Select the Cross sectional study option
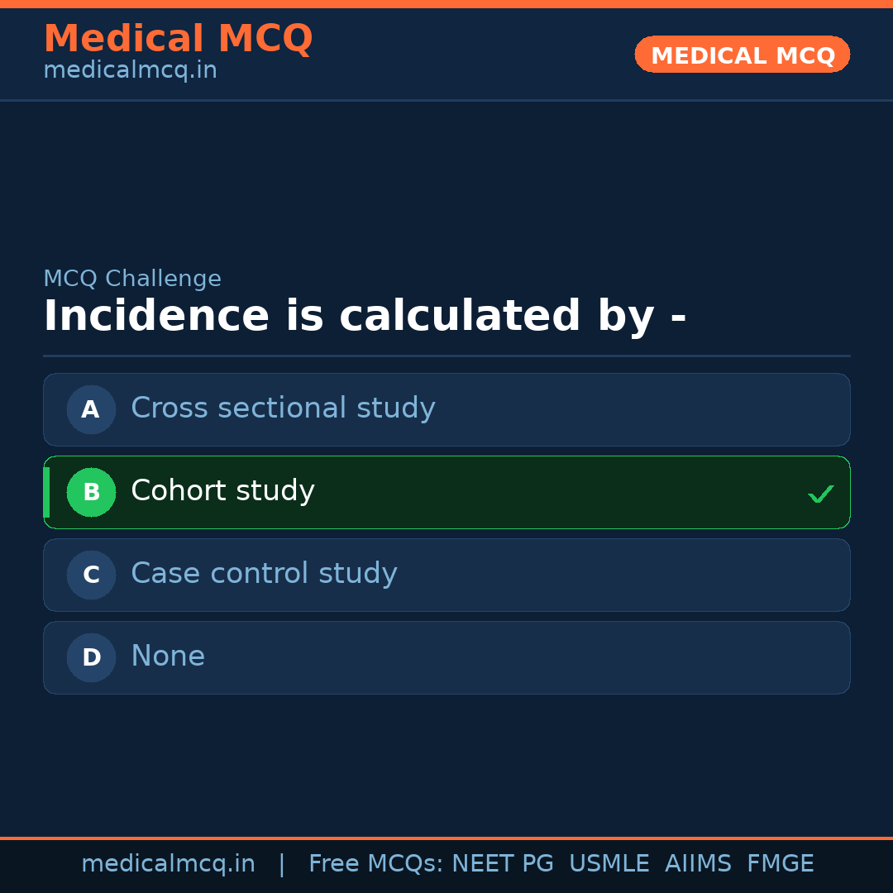This screenshot has width=893, height=893. [446, 409]
